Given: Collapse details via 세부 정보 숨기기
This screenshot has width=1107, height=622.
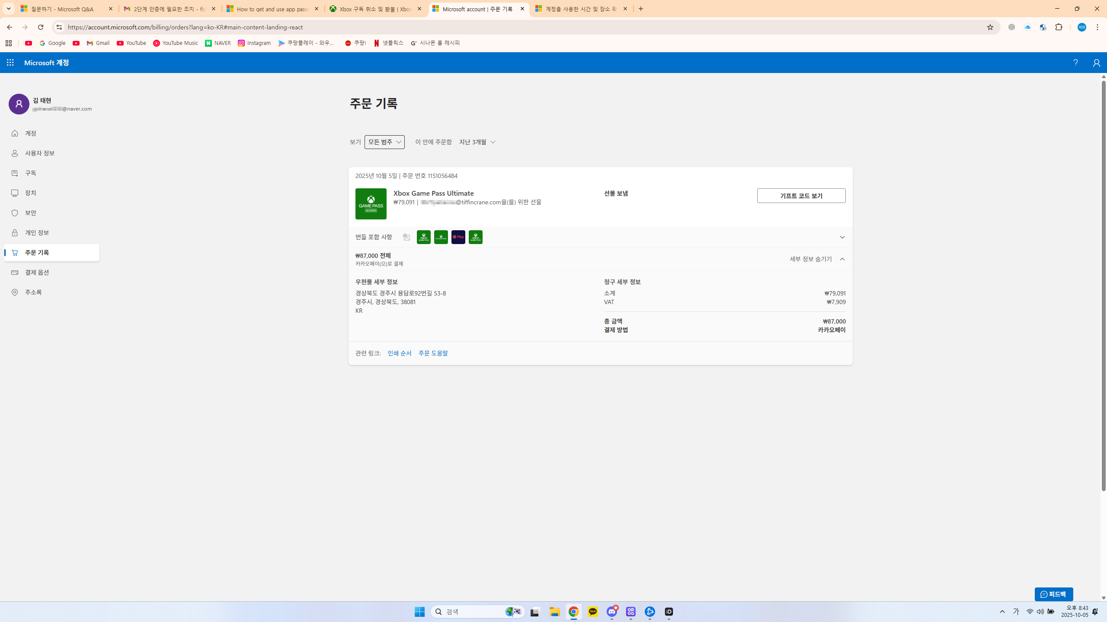Looking at the screenshot, I should pyautogui.click(x=817, y=259).
